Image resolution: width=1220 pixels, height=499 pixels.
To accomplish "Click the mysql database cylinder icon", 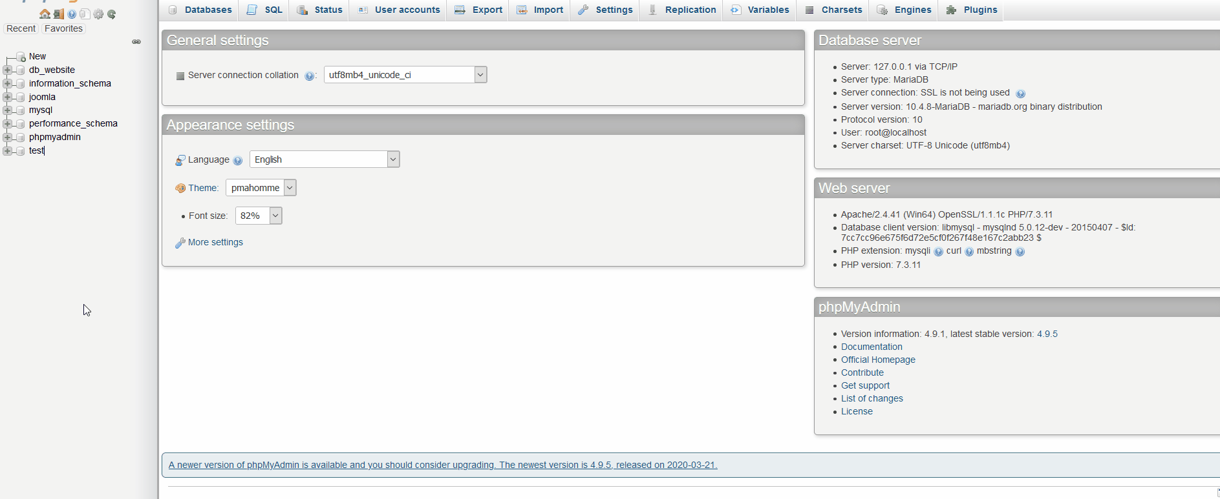I will point(21,110).
